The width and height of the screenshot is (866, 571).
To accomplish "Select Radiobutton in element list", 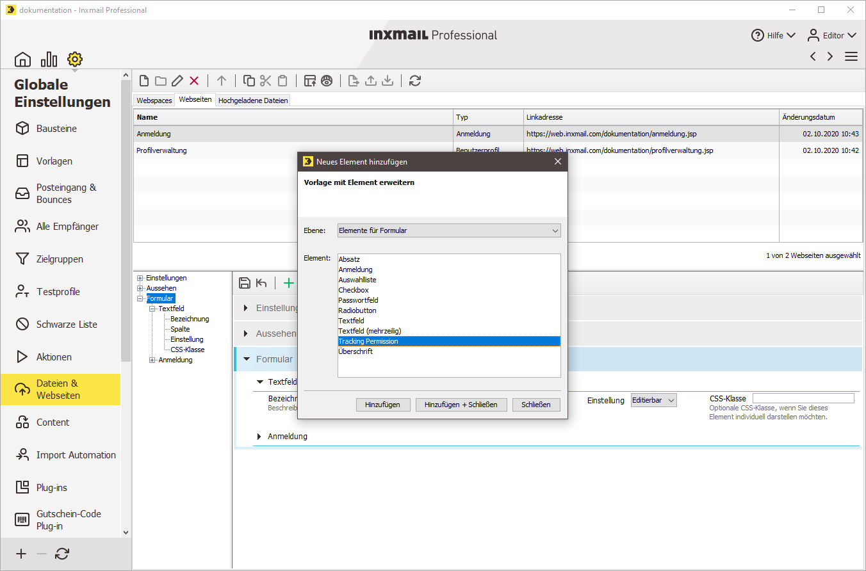I will pyautogui.click(x=449, y=310).
